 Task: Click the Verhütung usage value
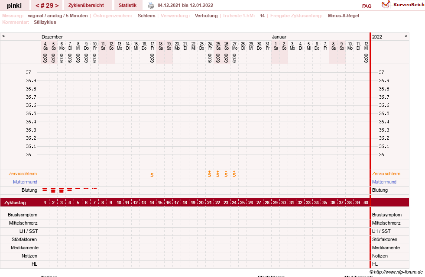[x=206, y=16]
